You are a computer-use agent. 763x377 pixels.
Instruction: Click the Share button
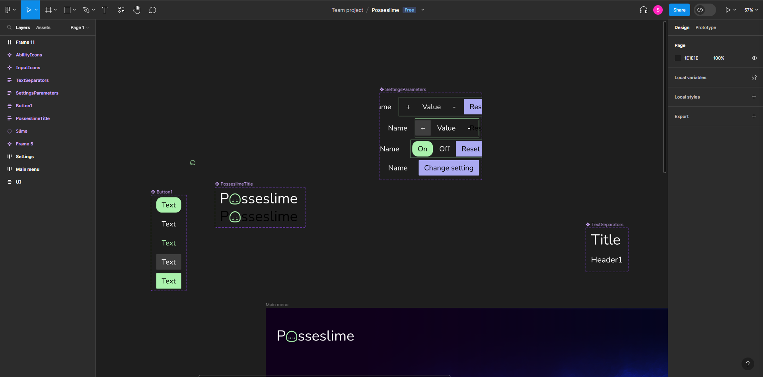[679, 10]
